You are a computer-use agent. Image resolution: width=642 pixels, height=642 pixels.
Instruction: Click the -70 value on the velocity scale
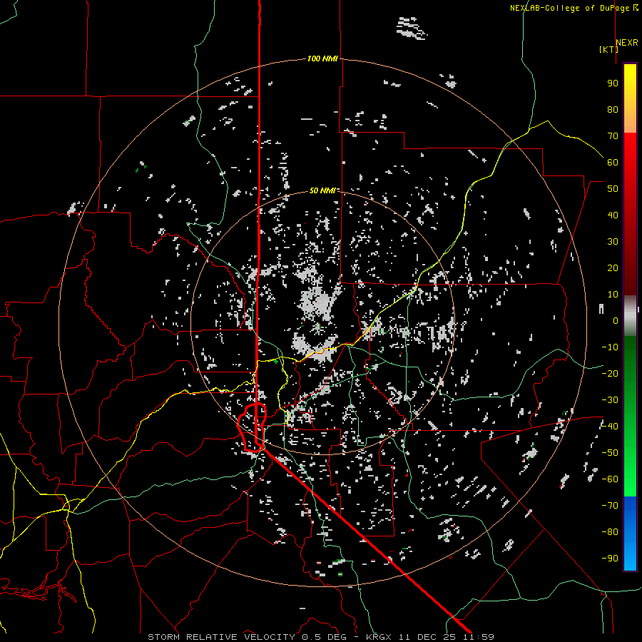[610, 506]
